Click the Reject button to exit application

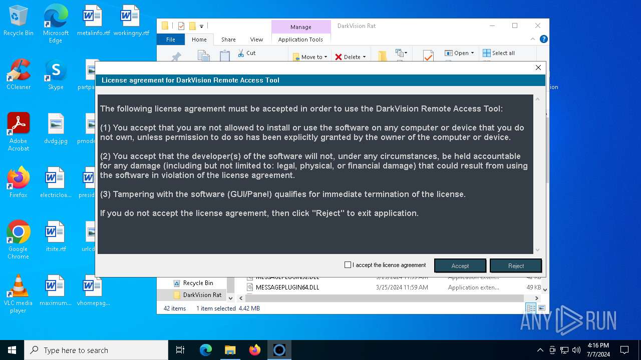pos(516,265)
